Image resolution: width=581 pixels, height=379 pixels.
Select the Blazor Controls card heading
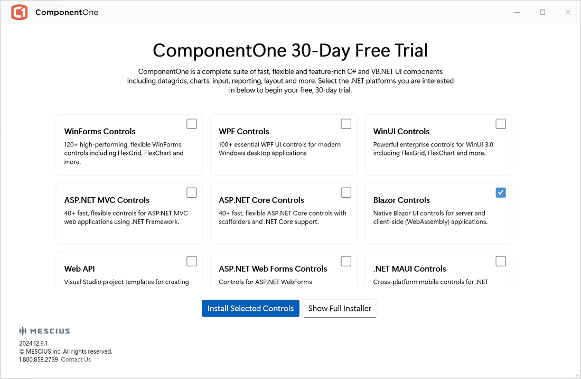(401, 200)
